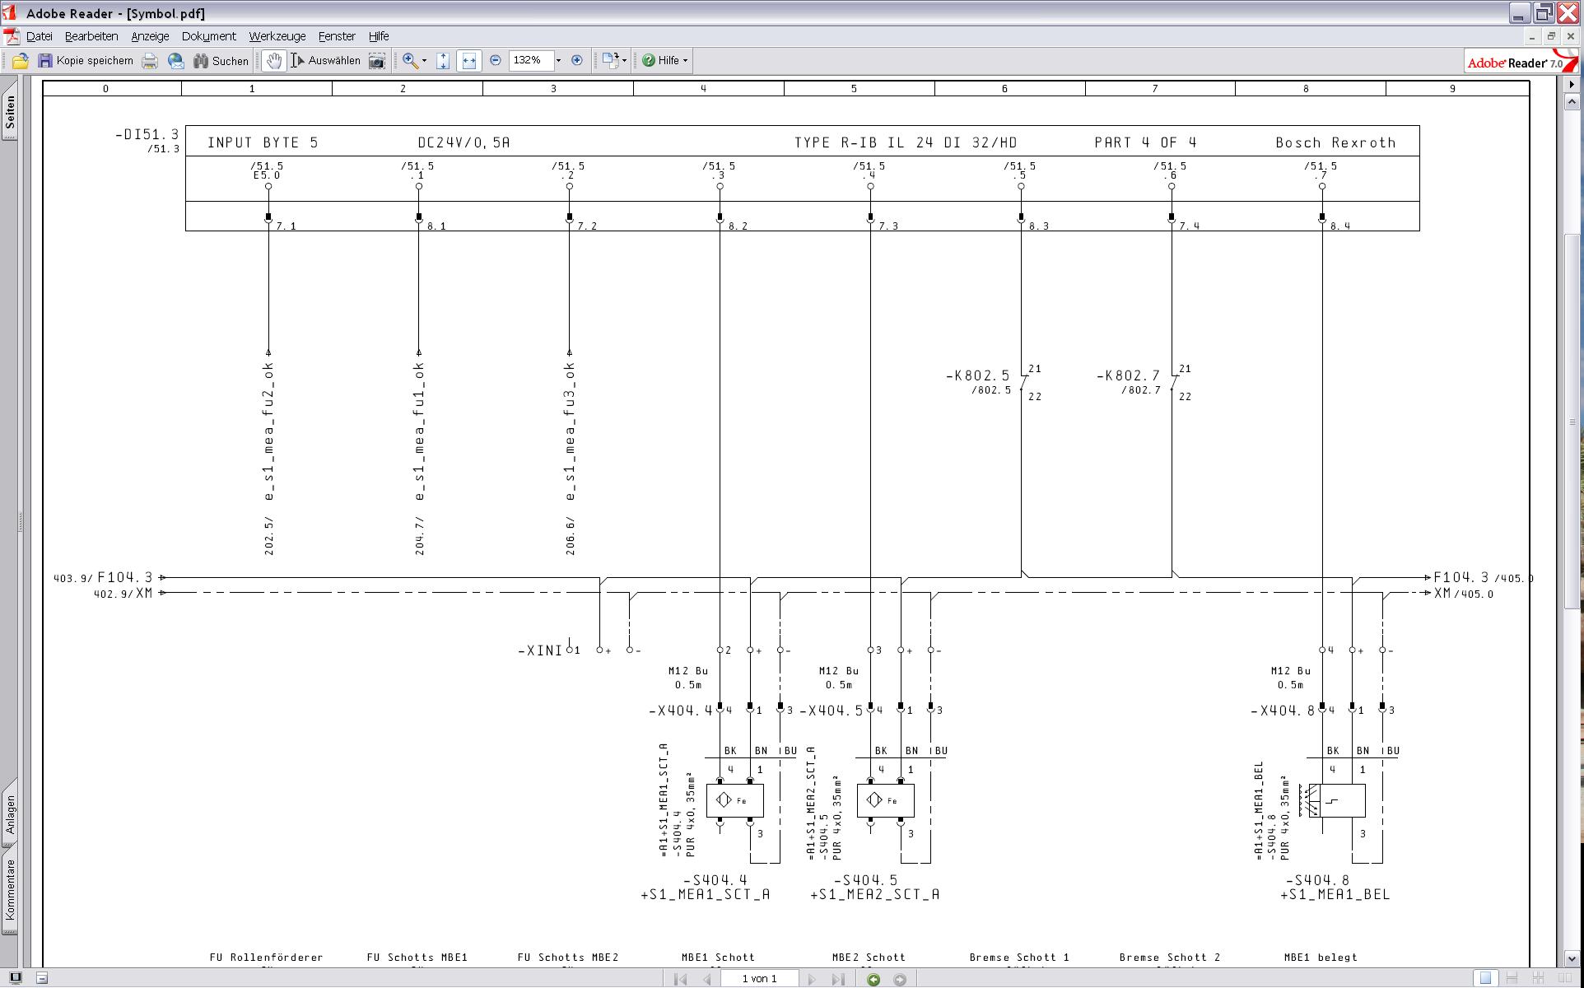Click the Open file folder icon
Viewport: 1584px width, 988px height.
pos(21,61)
